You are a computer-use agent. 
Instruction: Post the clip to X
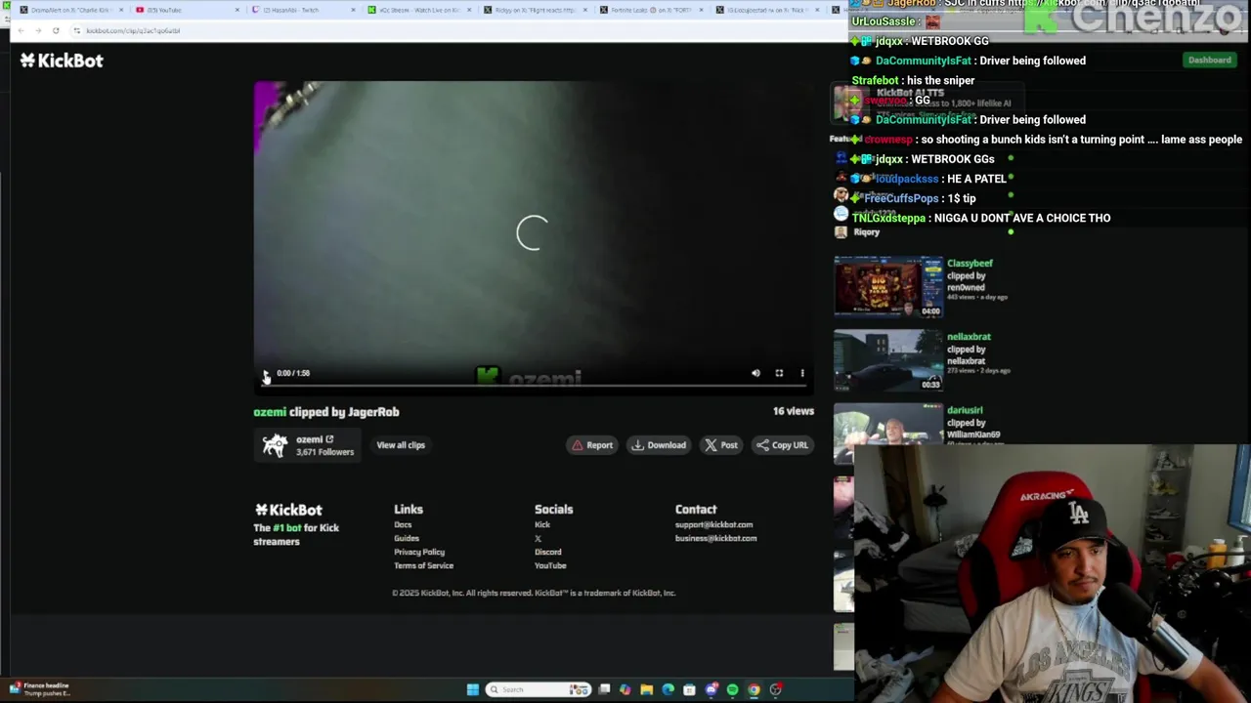click(x=721, y=445)
